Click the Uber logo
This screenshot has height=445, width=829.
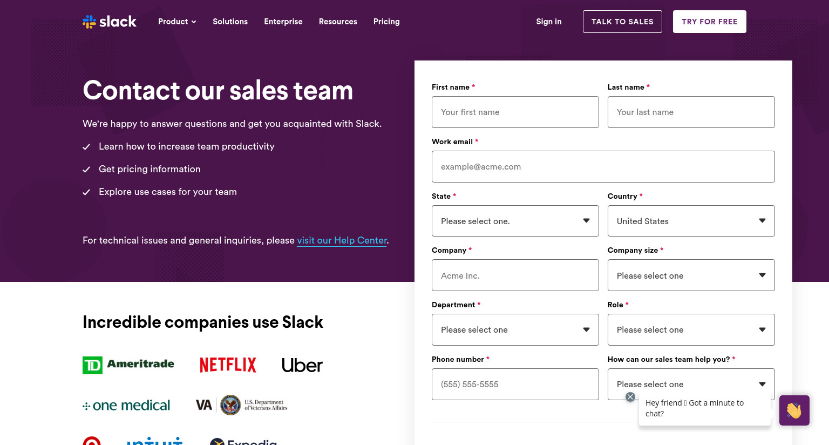[x=302, y=366]
